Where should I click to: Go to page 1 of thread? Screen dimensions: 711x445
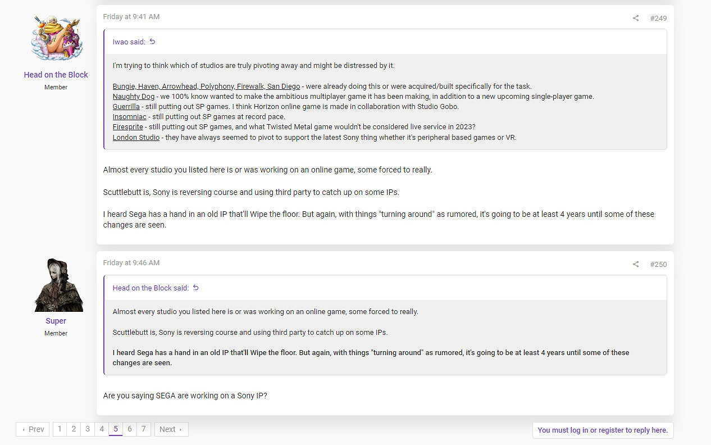point(60,429)
